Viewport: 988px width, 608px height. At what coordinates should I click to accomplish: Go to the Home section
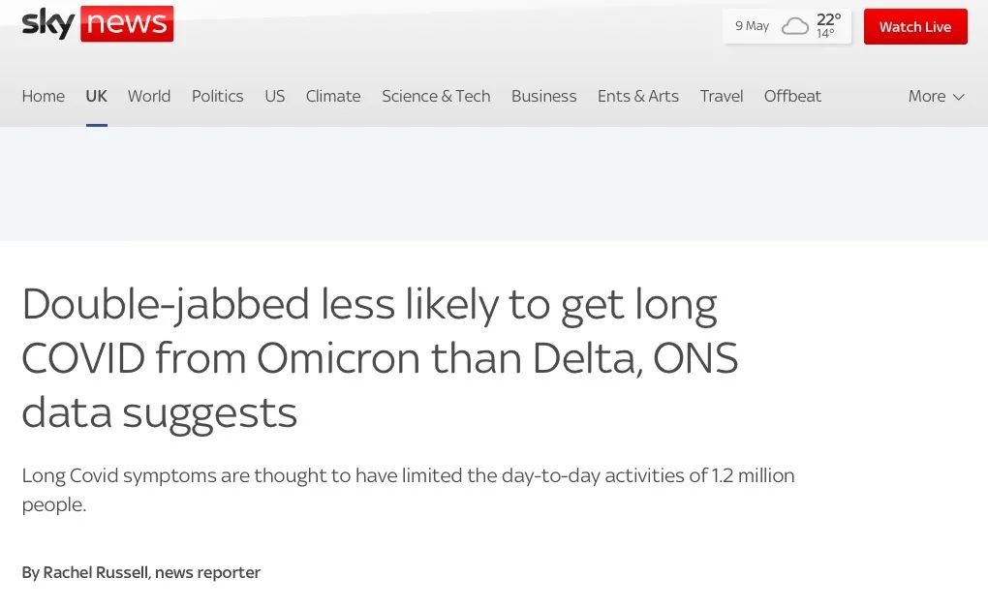pyautogui.click(x=44, y=96)
